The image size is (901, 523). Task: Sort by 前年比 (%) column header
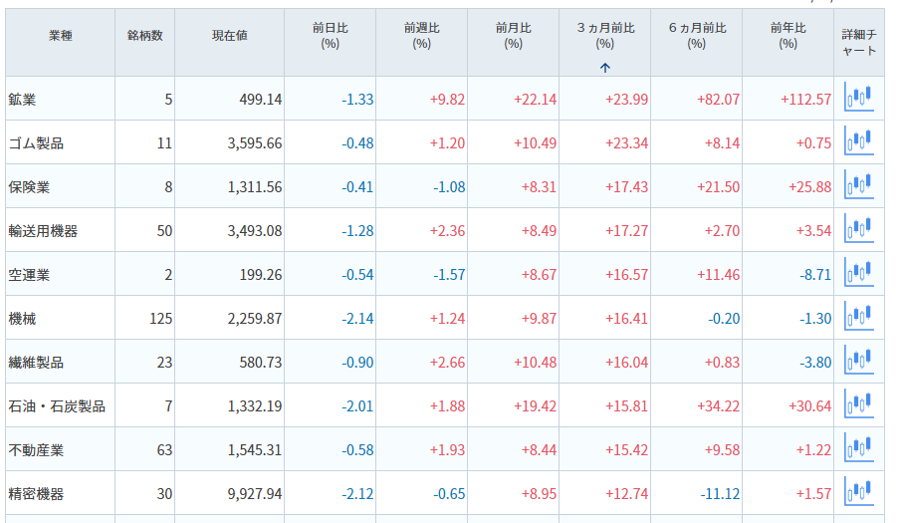[788, 36]
